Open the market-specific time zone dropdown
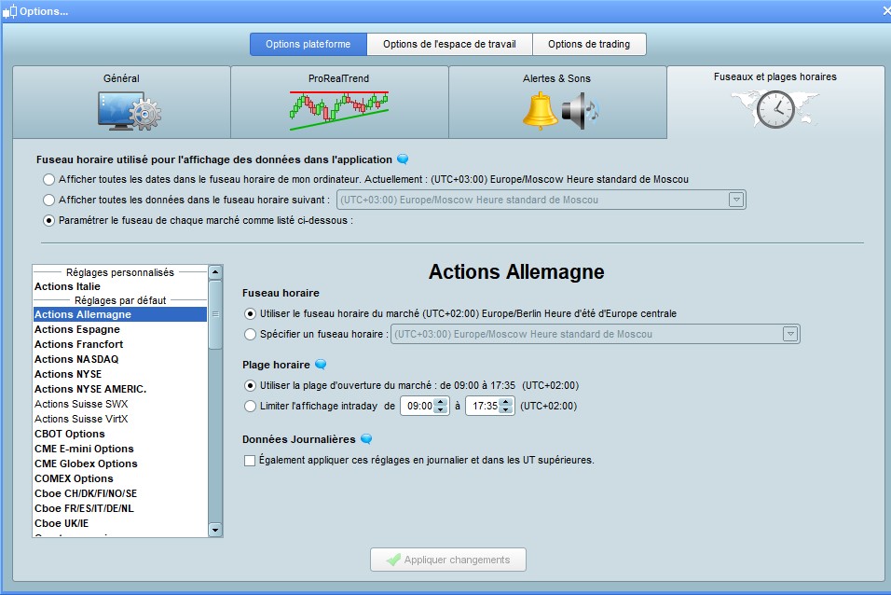The width and height of the screenshot is (891, 595). (x=789, y=334)
